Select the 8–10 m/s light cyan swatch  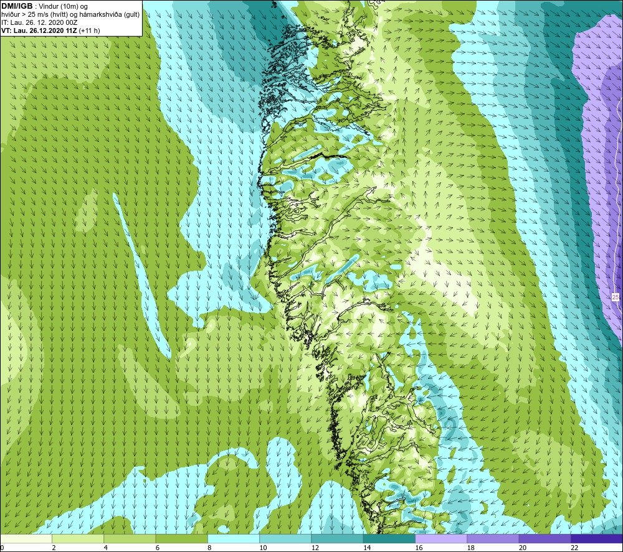tap(234, 538)
